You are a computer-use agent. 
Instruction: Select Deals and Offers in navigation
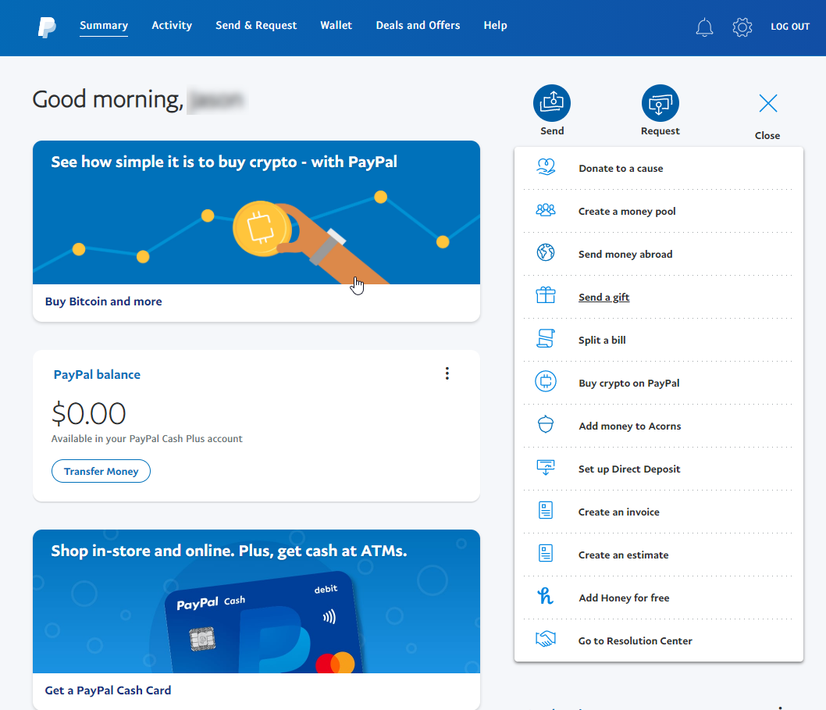click(418, 25)
